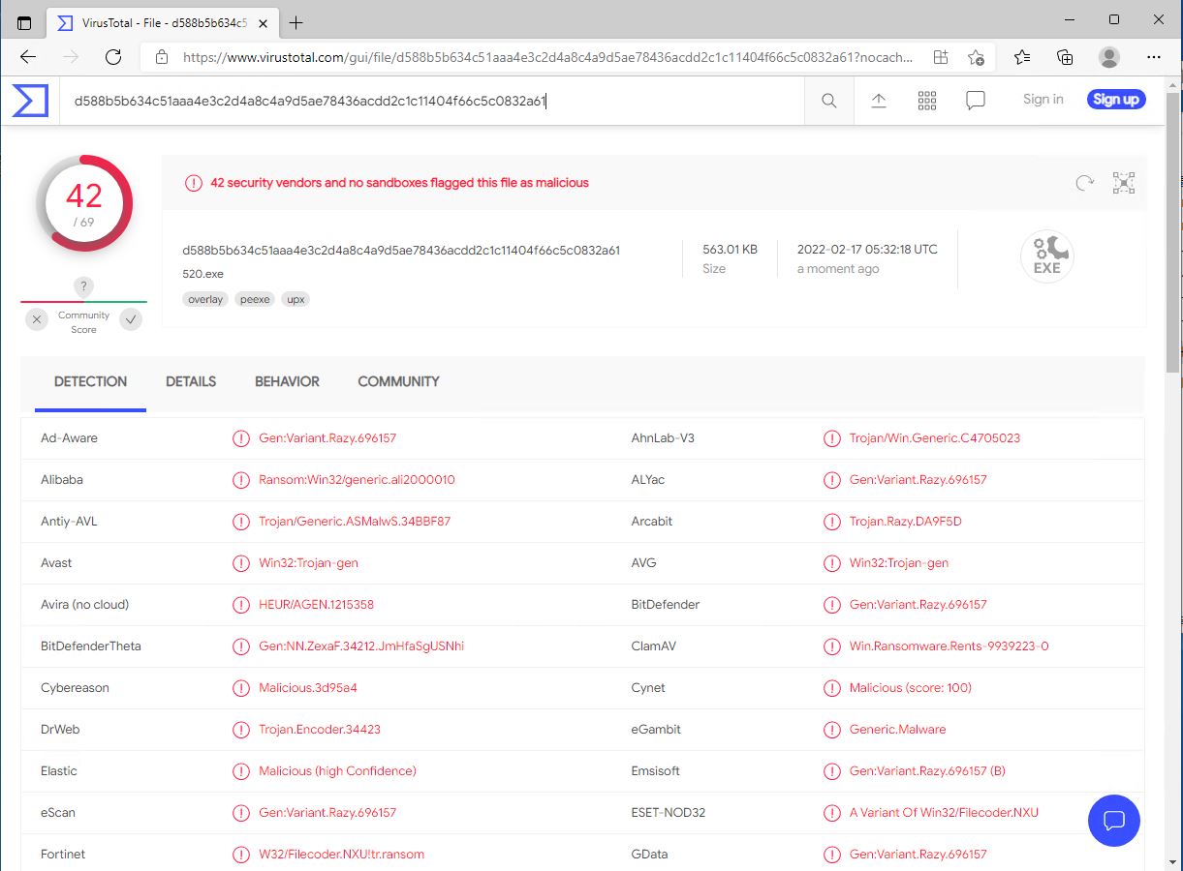Click the Avira HEUR/AGEN.1215358 result
This screenshot has height=871, width=1183.
[x=316, y=605]
